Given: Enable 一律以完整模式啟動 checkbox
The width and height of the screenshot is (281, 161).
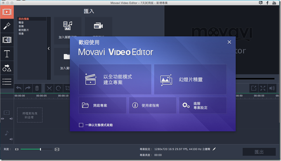Looking at the screenshot, I should pos(81,125).
